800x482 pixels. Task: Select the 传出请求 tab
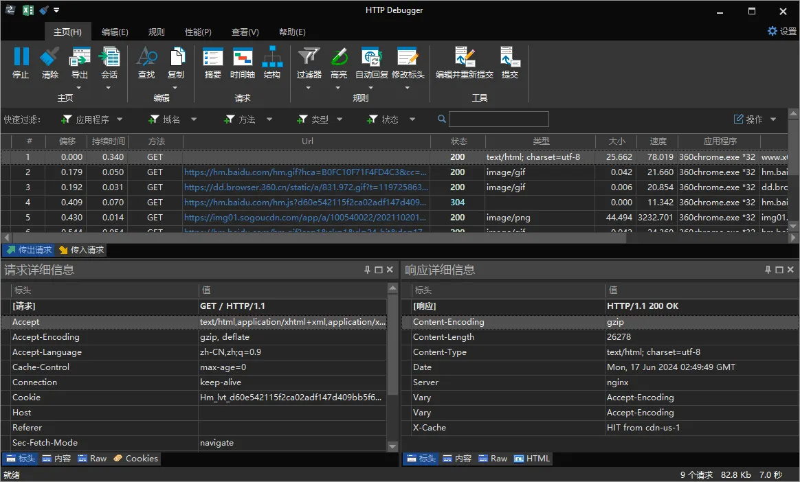click(29, 250)
